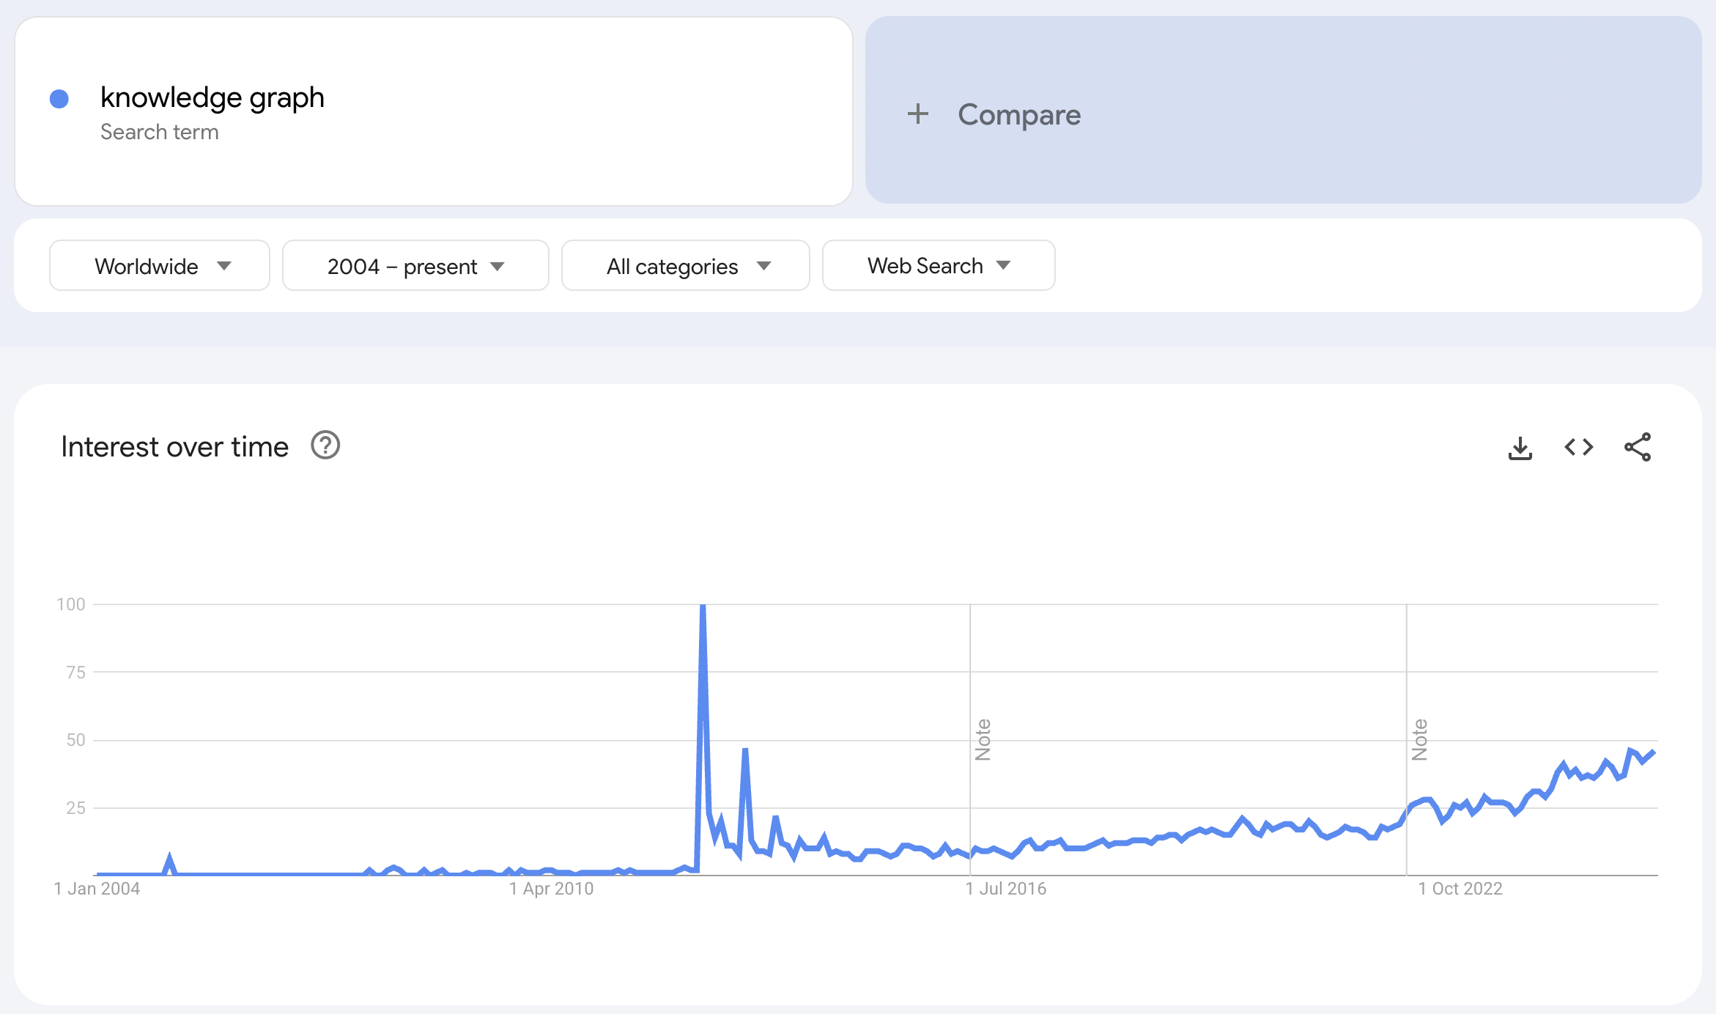Click the peak spike on the chart

[x=703, y=608]
